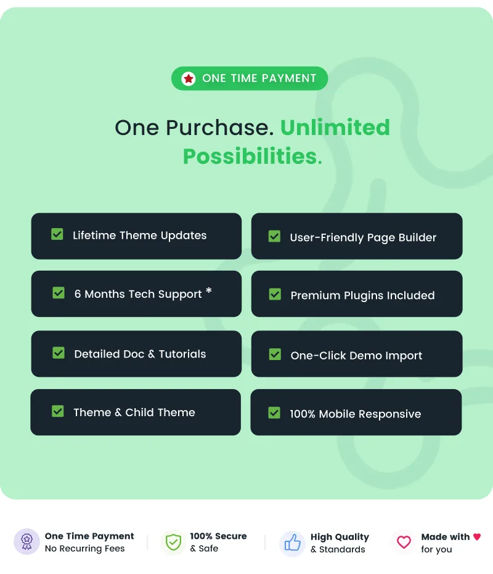Toggle the Lifetime Theme Updates checkbox
The image size is (493, 574).
coord(57,234)
